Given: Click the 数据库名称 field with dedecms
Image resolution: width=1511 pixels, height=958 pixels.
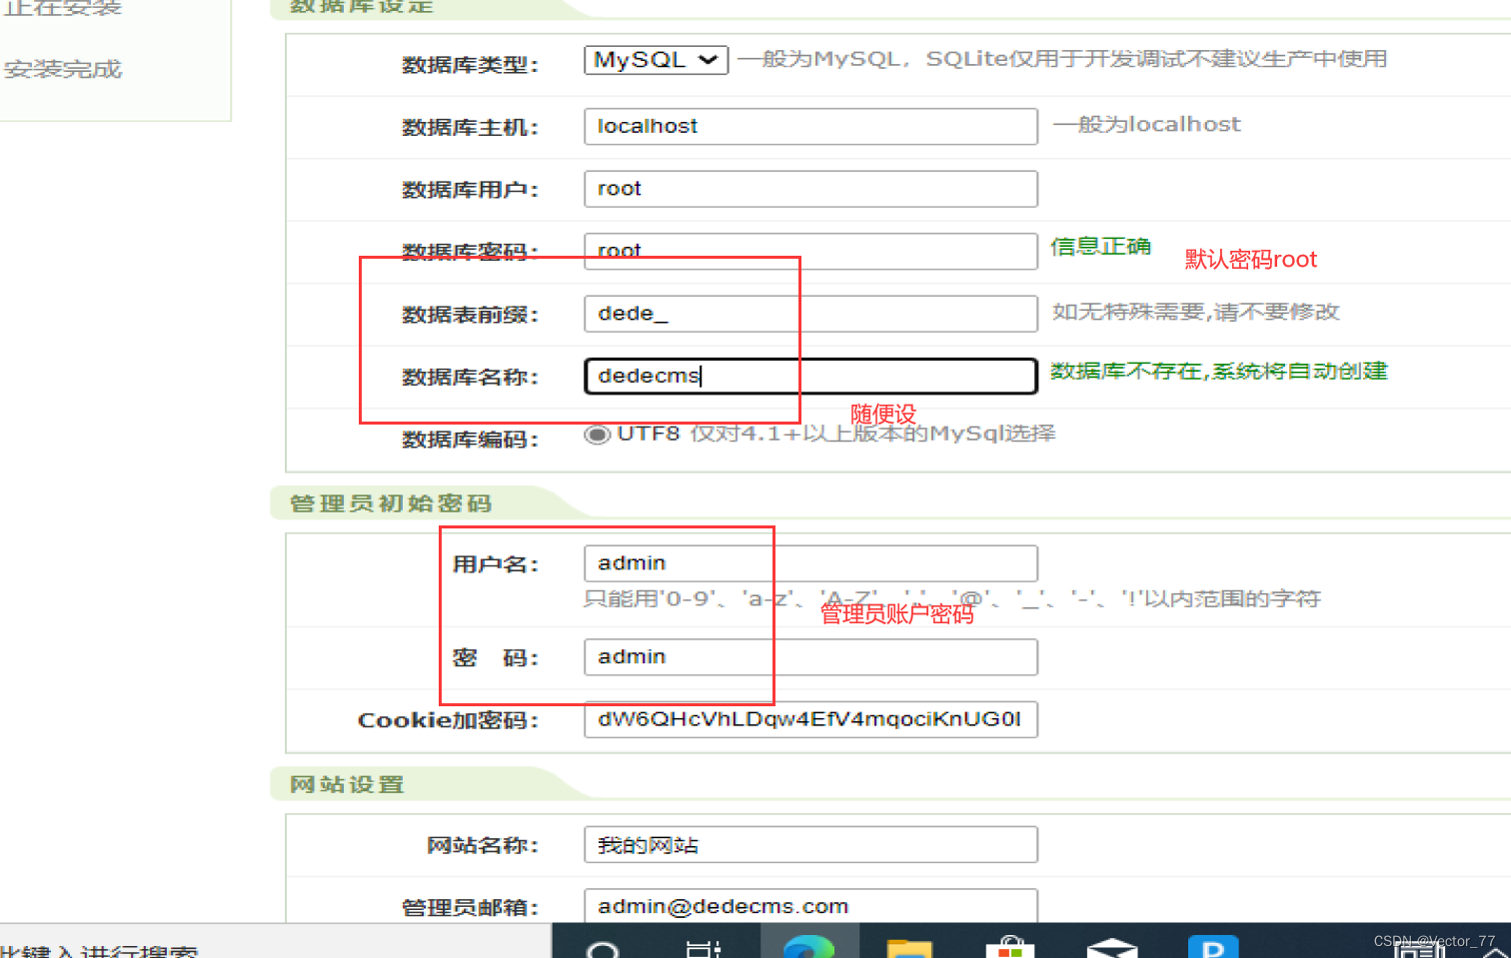Looking at the screenshot, I should click(x=810, y=376).
